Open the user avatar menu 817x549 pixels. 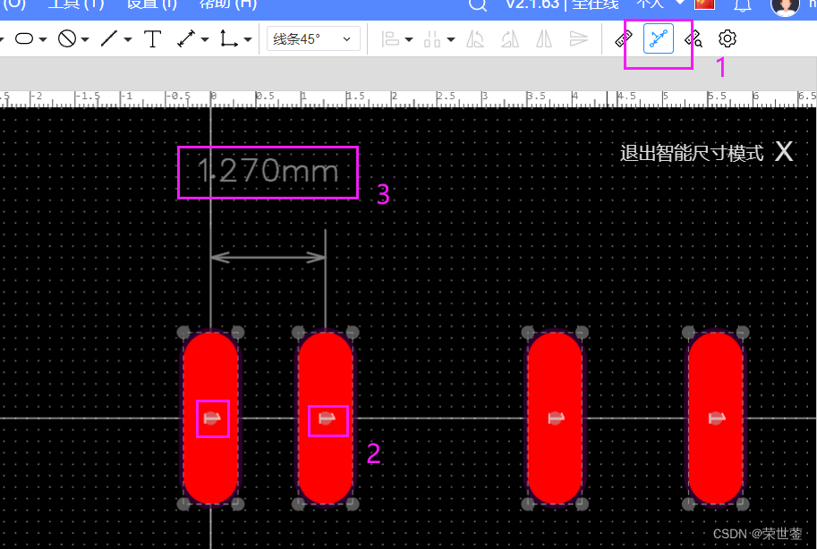tap(785, 6)
